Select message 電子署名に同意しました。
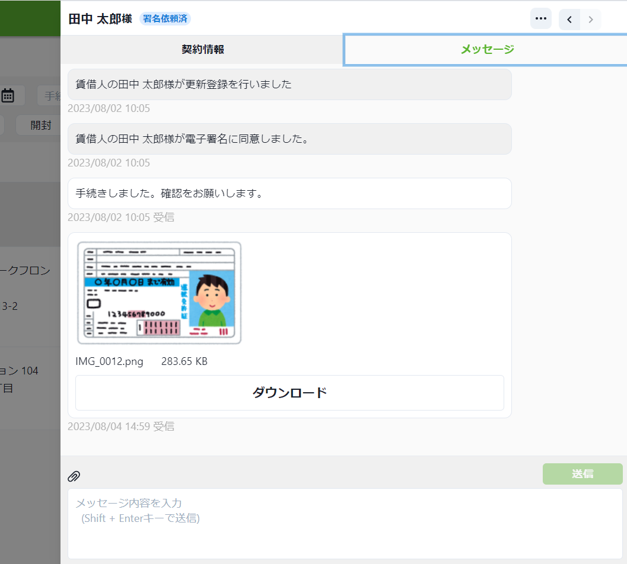The image size is (627, 564). (289, 139)
